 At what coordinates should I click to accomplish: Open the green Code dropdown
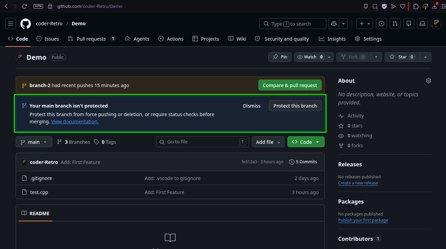(x=306, y=142)
